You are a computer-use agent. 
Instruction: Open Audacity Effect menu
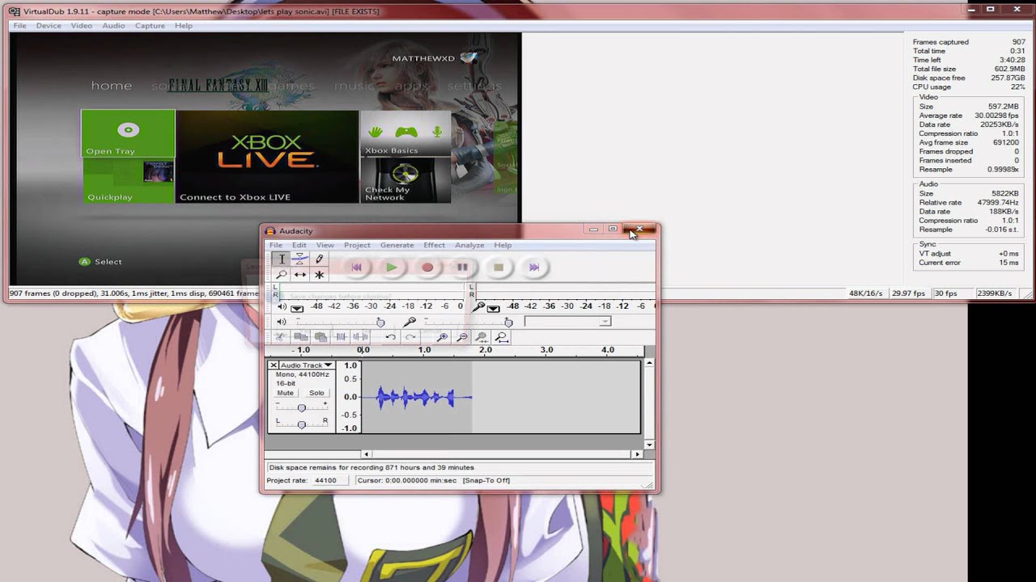434,245
